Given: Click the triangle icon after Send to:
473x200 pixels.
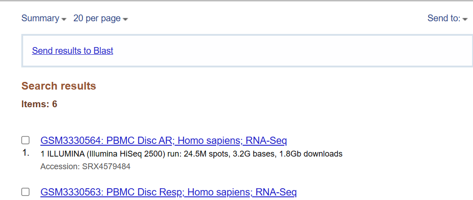Looking at the screenshot, I should [x=465, y=19].
